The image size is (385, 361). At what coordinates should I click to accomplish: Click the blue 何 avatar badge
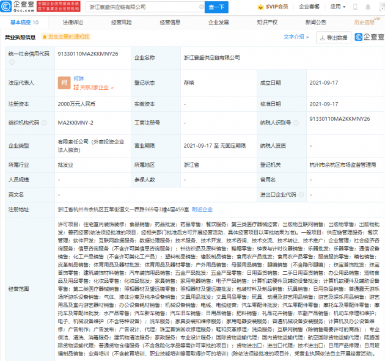(x=64, y=82)
